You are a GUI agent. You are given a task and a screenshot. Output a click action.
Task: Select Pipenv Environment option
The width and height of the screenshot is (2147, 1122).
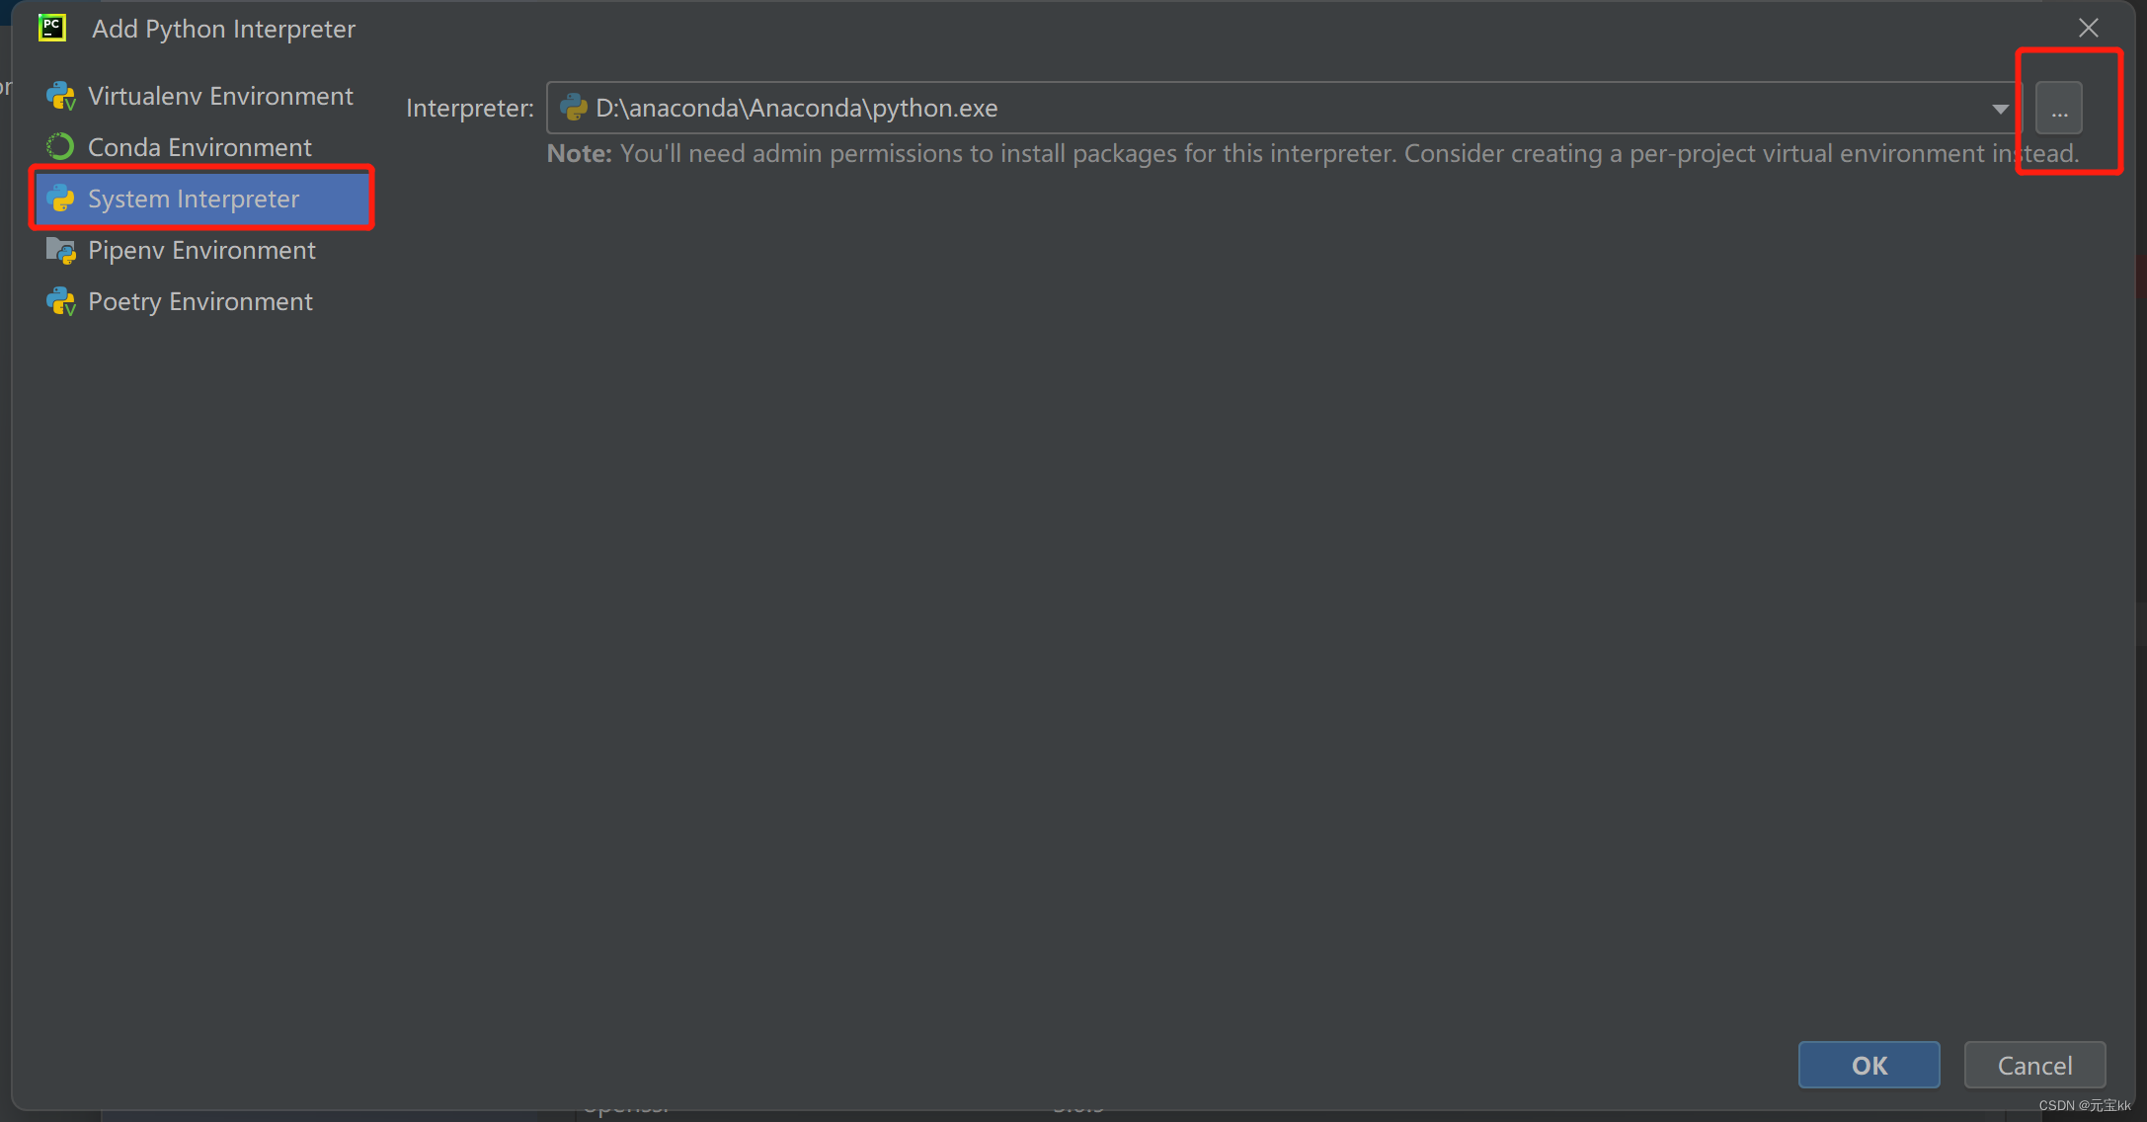tap(200, 249)
